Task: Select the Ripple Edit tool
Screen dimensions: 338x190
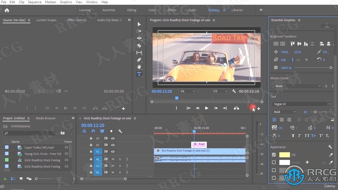Action: click(x=139, y=38)
